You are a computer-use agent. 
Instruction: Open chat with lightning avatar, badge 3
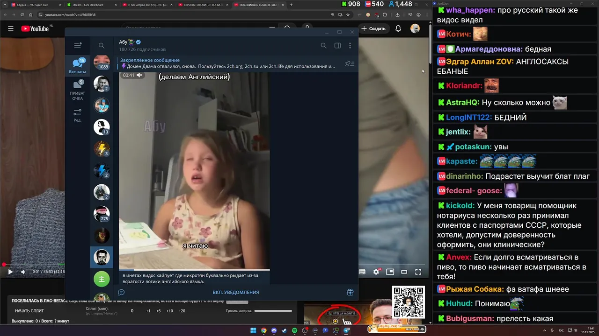pyautogui.click(x=102, y=149)
